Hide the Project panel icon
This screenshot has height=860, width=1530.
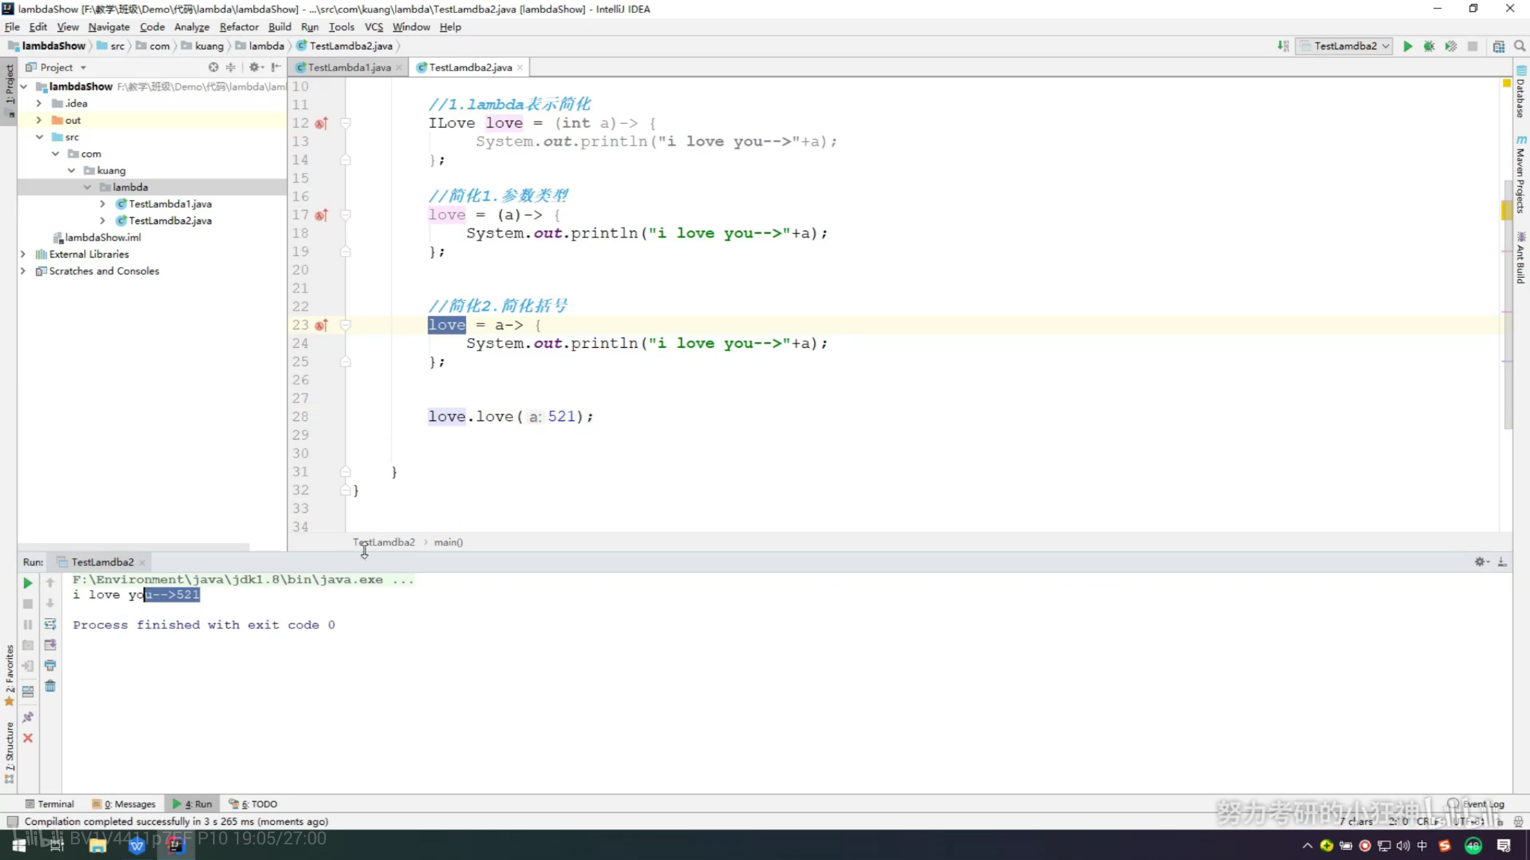[276, 67]
